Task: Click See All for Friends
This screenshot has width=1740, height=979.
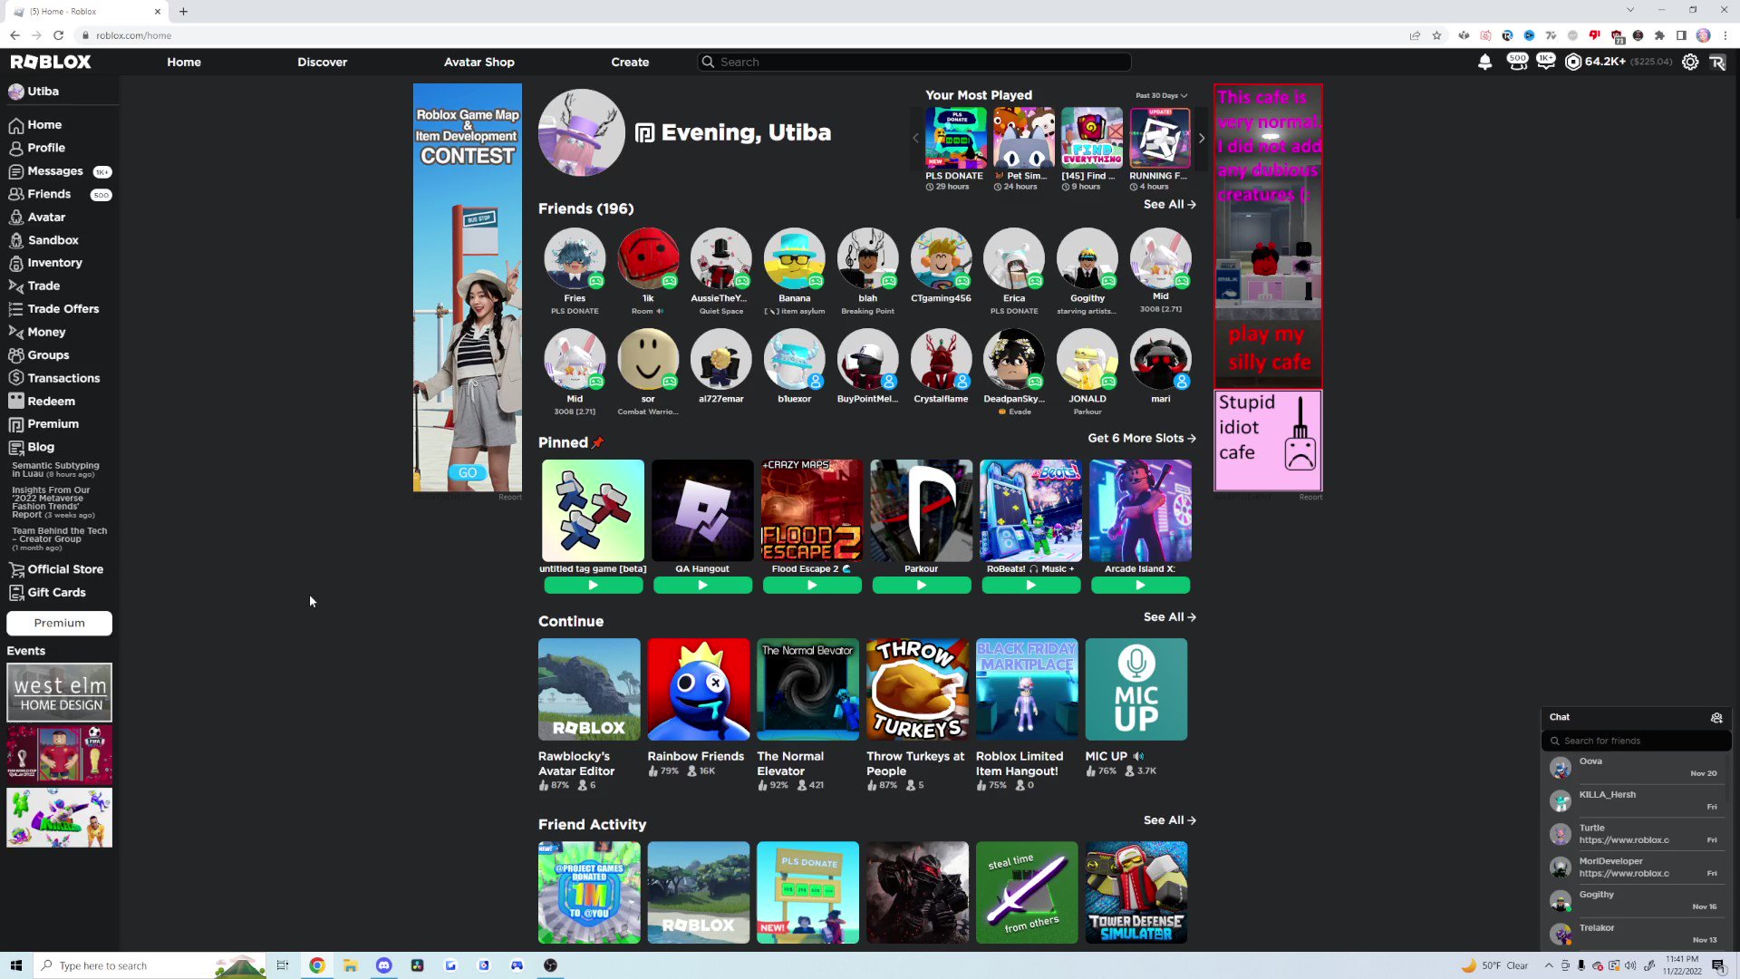Action: pyautogui.click(x=1169, y=204)
